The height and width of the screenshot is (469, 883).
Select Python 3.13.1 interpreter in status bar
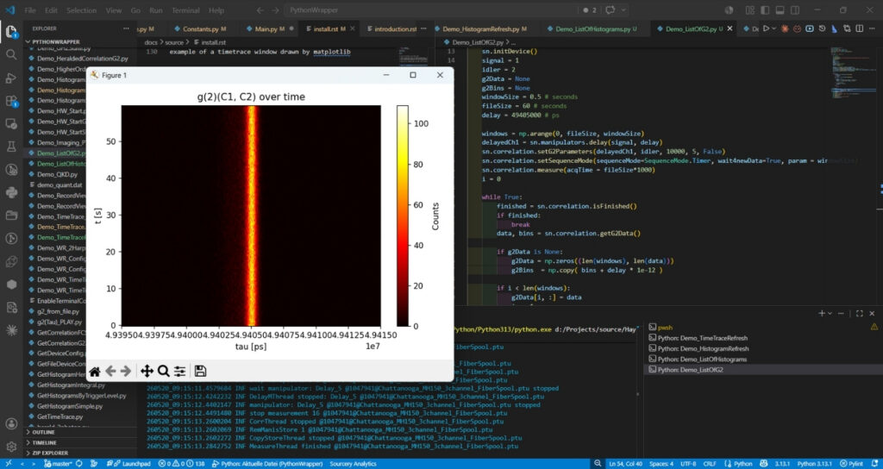click(812, 463)
